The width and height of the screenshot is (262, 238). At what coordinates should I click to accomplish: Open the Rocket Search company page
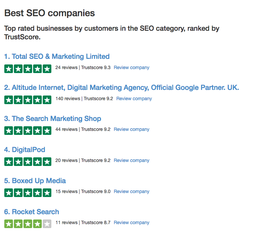[31, 212]
